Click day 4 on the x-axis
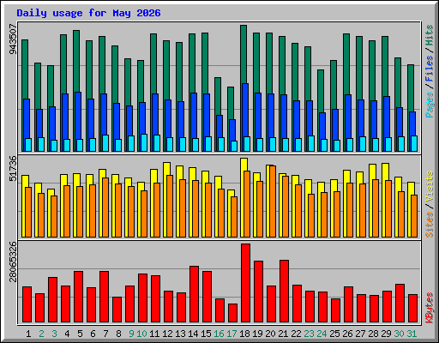439x343 pixels. (x=67, y=334)
